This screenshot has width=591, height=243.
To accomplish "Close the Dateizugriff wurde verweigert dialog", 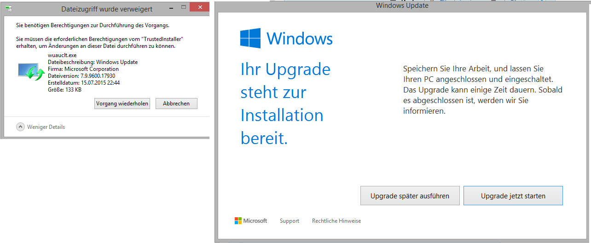I will 199,7.
